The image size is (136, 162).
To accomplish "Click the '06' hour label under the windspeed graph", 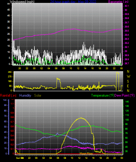I will click(56, 68).
